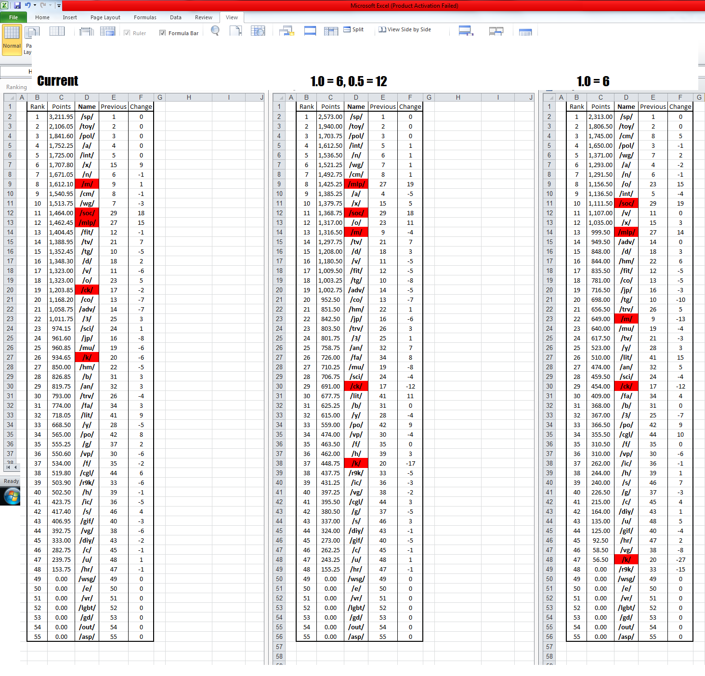Select cell with points 1,425.25
Screen dimensions: 705x676
pyautogui.click(x=330, y=184)
